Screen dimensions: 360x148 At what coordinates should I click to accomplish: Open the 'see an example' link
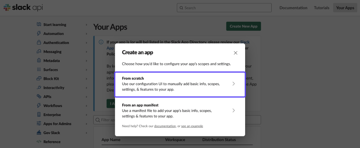click(192, 126)
